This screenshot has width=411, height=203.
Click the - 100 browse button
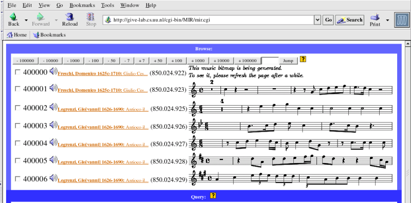click(x=94, y=60)
